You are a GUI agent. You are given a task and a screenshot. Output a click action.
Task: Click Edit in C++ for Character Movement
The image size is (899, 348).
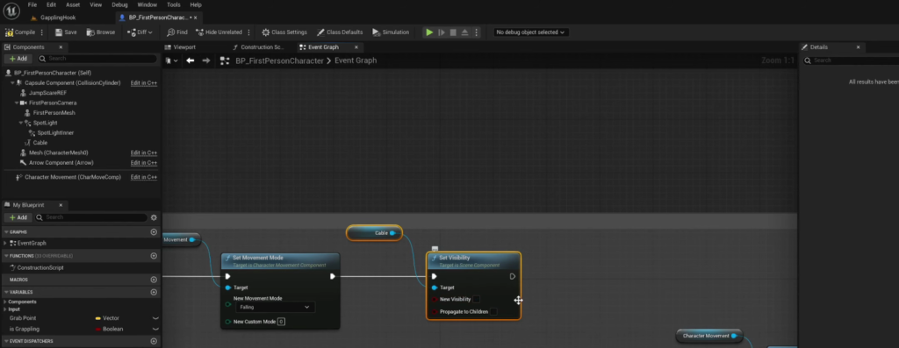(x=144, y=177)
